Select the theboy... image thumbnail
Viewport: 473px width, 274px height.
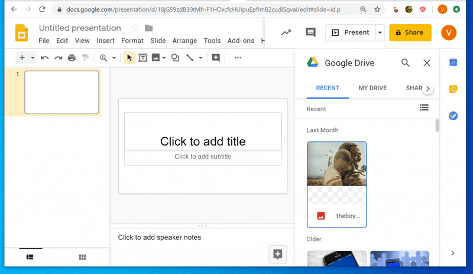(336, 184)
